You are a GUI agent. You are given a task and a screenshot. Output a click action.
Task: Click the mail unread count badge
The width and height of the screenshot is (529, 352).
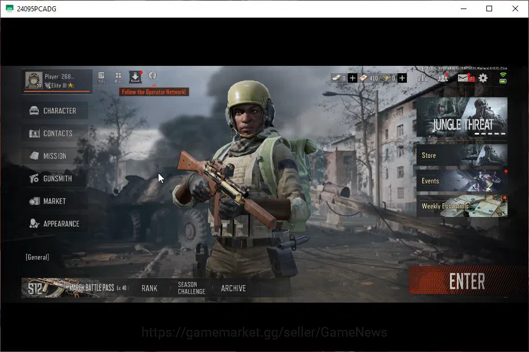pyautogui.click(x=471, y=79)
